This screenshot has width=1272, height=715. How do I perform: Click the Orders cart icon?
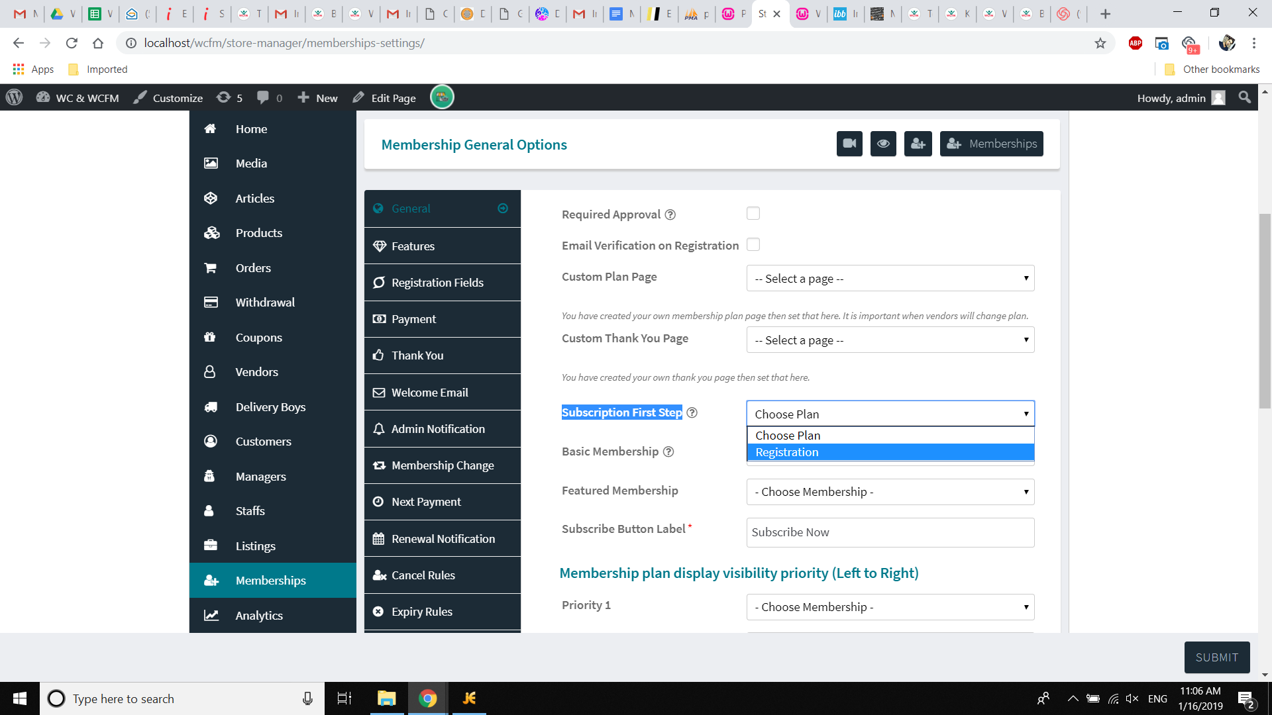(211, 267)
